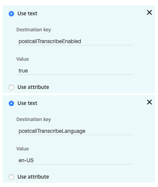Click the Use text label above postcallTranscribeLanguage
Image resolution: width=158 pixels, height=187 pixels.
[27, 103]
